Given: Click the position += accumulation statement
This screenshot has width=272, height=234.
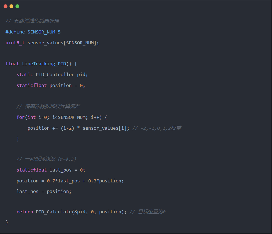Looking at the screenshot, I should coord(79,128).
